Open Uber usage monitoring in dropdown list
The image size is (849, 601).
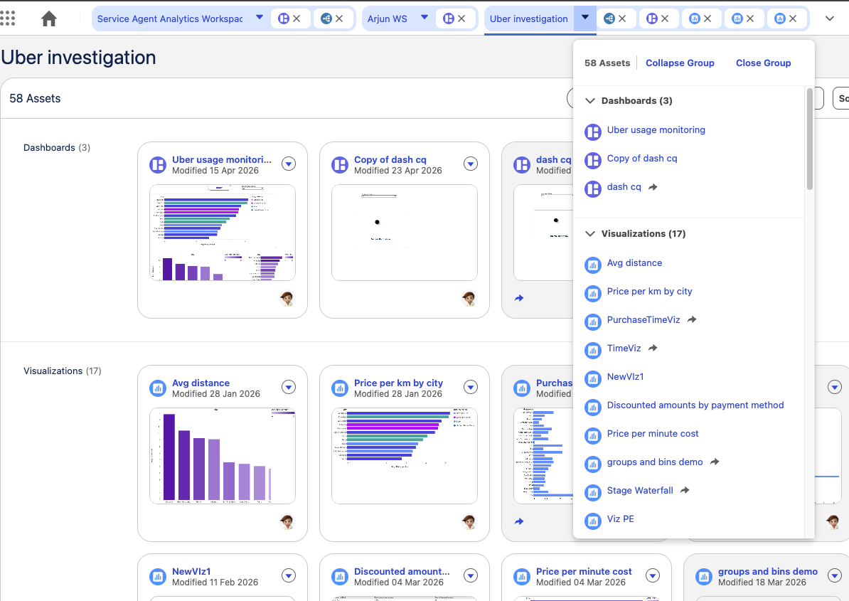pyautogui.click(x=656, y=130)
